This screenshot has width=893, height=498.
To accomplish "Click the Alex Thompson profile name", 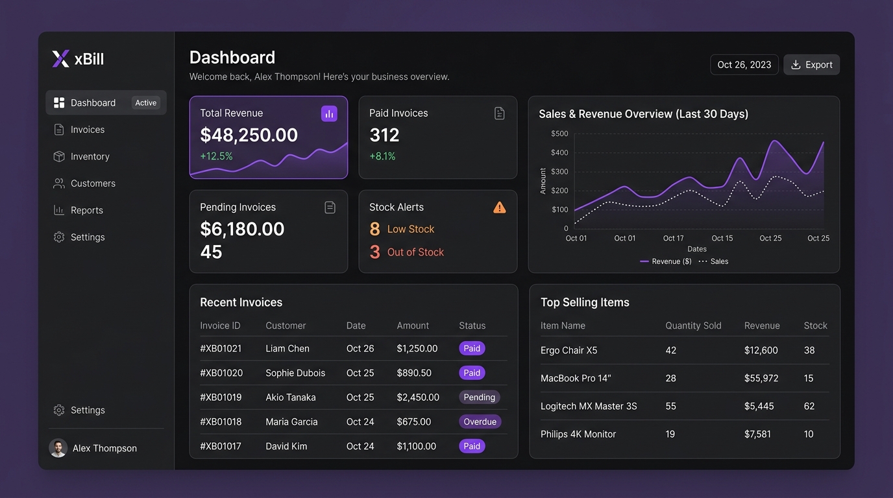I will click(x=104, y=448).
